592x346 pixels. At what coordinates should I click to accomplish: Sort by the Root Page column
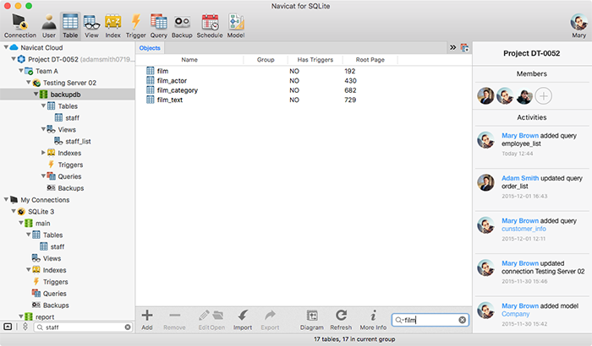(370, 60)
